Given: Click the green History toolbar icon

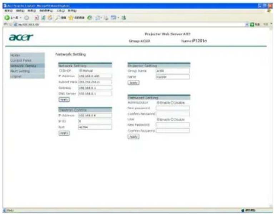Looking at the screenshot, I should click(x=90, y=17).
